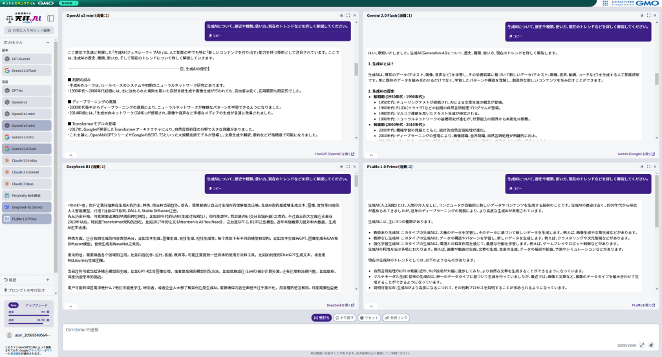Click the 共有リンク share link button
This screenshot has height=357, width=662.
point(396,318)
